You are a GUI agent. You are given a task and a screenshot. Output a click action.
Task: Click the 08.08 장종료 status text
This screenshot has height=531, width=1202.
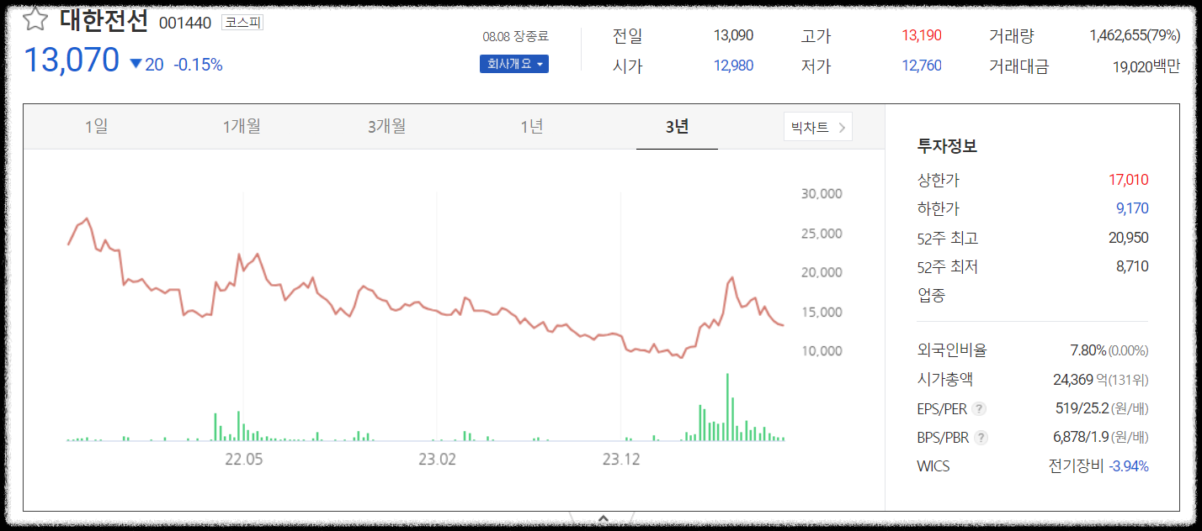tap(515, 36)
